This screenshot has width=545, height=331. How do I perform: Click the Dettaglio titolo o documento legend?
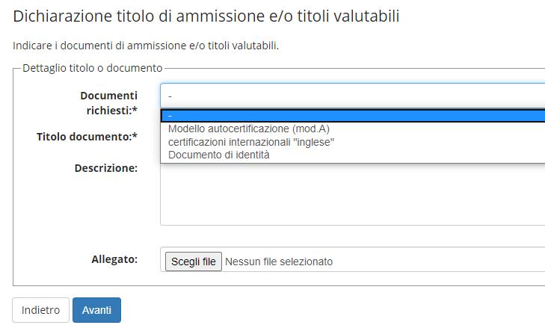point(92,68)
